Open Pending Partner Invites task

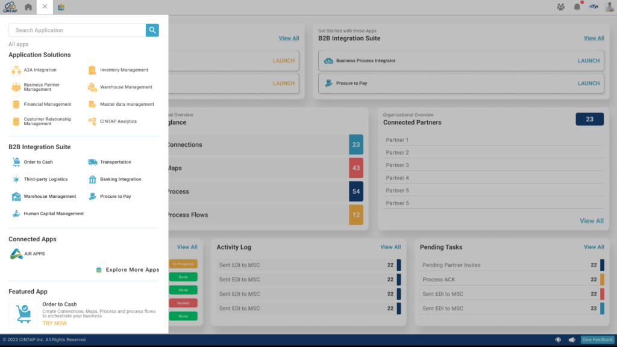512,265
